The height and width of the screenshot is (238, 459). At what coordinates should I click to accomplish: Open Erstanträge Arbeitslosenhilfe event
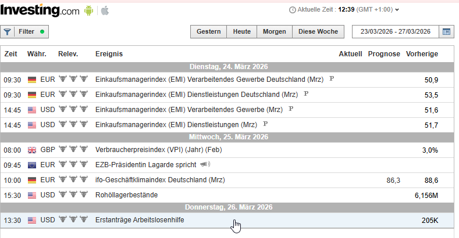click(140, 220)
